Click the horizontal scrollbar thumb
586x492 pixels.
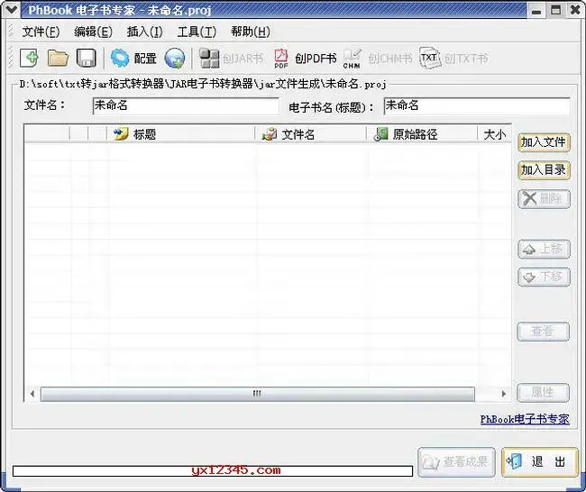(x=258, y=394)
